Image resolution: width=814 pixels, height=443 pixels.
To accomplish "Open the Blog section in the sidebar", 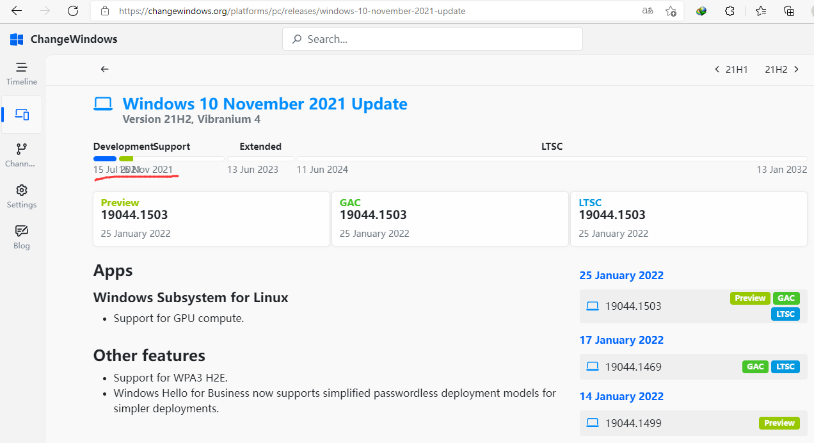I will 21,236.
